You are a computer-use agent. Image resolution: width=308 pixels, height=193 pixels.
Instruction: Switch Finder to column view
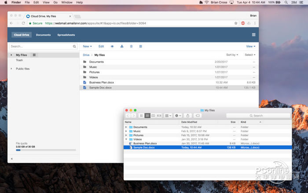(153, 115)
